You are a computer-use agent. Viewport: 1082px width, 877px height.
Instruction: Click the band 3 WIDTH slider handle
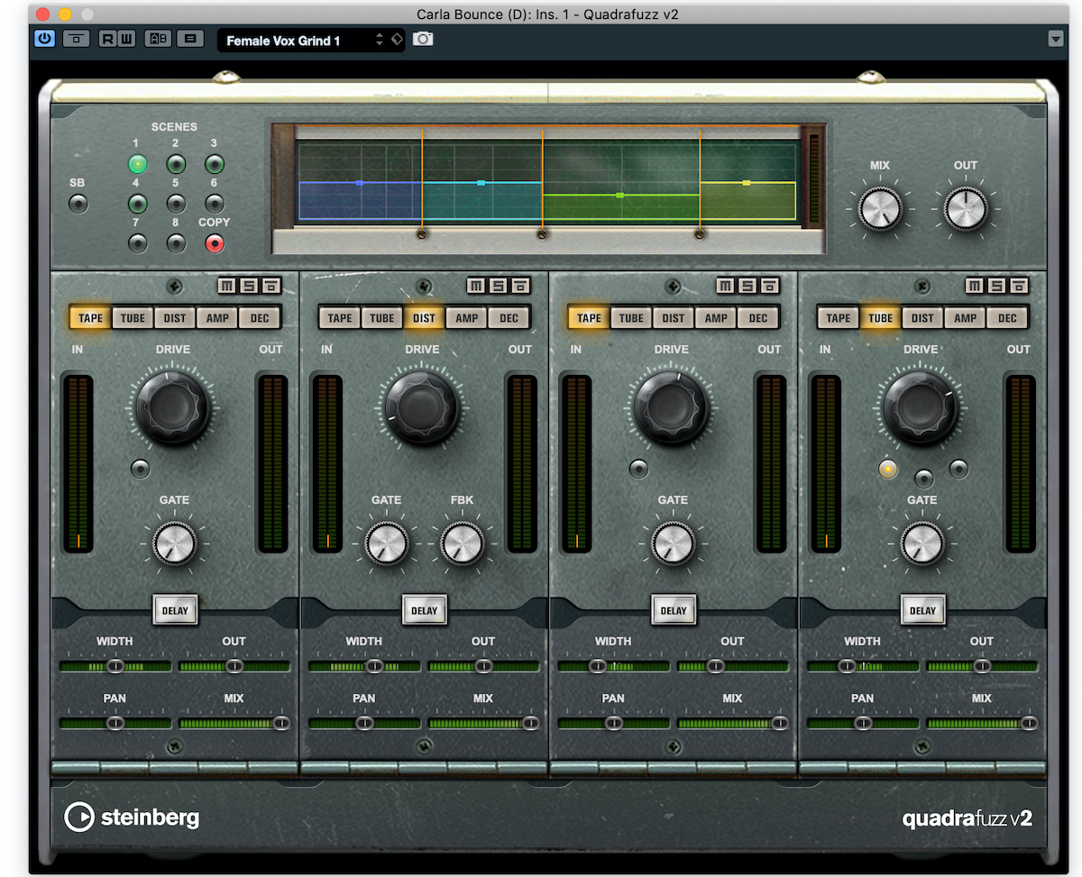click(x=598, y=666)
